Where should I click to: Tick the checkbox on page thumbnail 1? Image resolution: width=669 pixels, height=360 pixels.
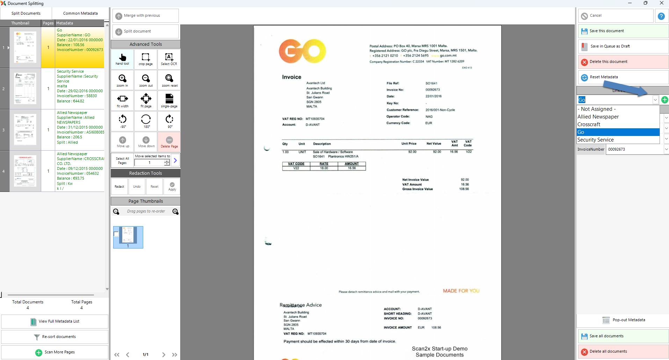click(116, 234)
